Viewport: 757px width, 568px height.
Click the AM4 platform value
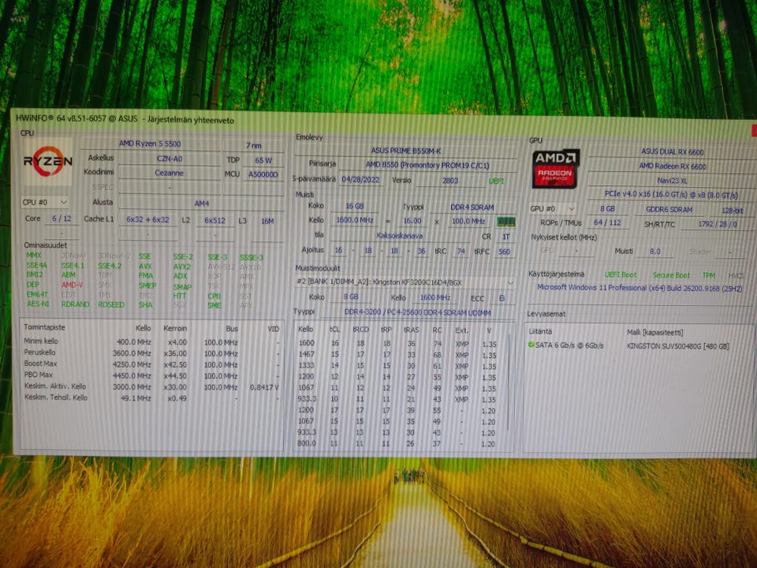click(x=201, y=204)
